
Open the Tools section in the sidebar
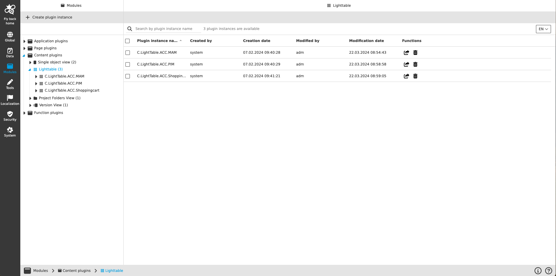pyautogui.click(x=10, y=83)
